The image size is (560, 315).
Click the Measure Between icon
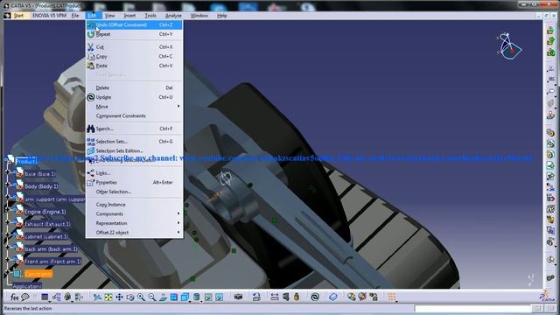(x=274, y=297)
